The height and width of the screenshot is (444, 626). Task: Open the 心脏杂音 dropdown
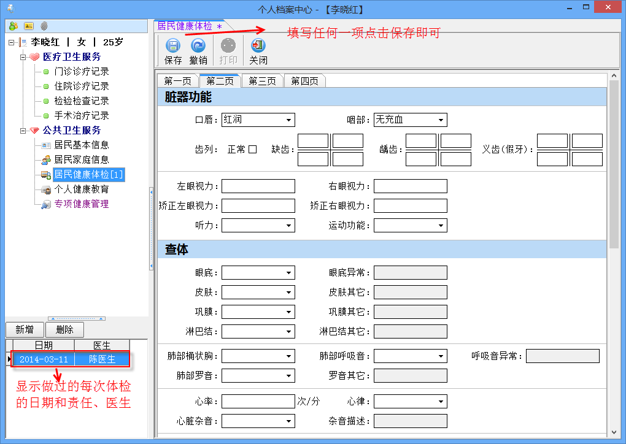[288, 421]
